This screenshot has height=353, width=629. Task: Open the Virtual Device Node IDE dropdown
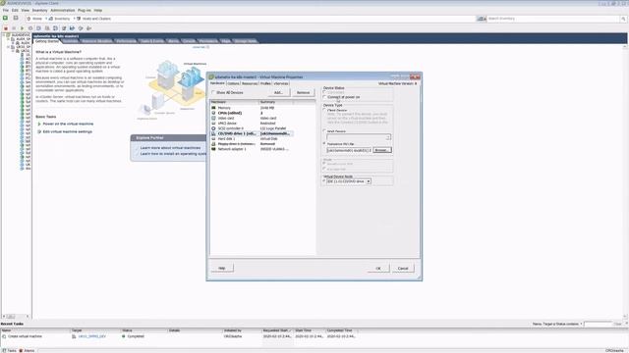(369, 181)
